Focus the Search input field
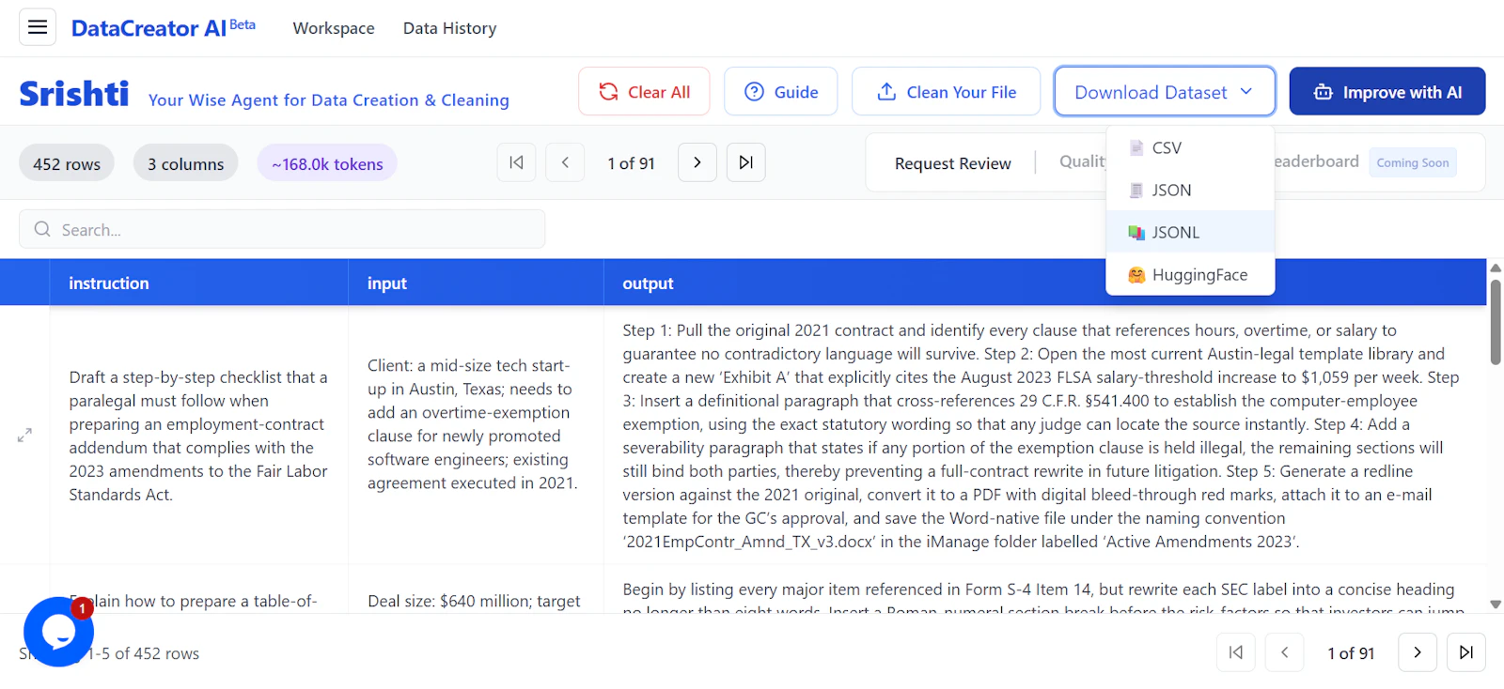 [282, 229]
